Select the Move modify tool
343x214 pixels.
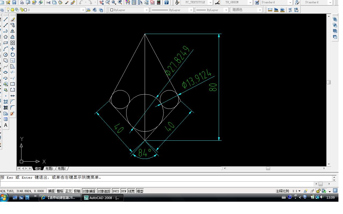[x=13, y=49]
